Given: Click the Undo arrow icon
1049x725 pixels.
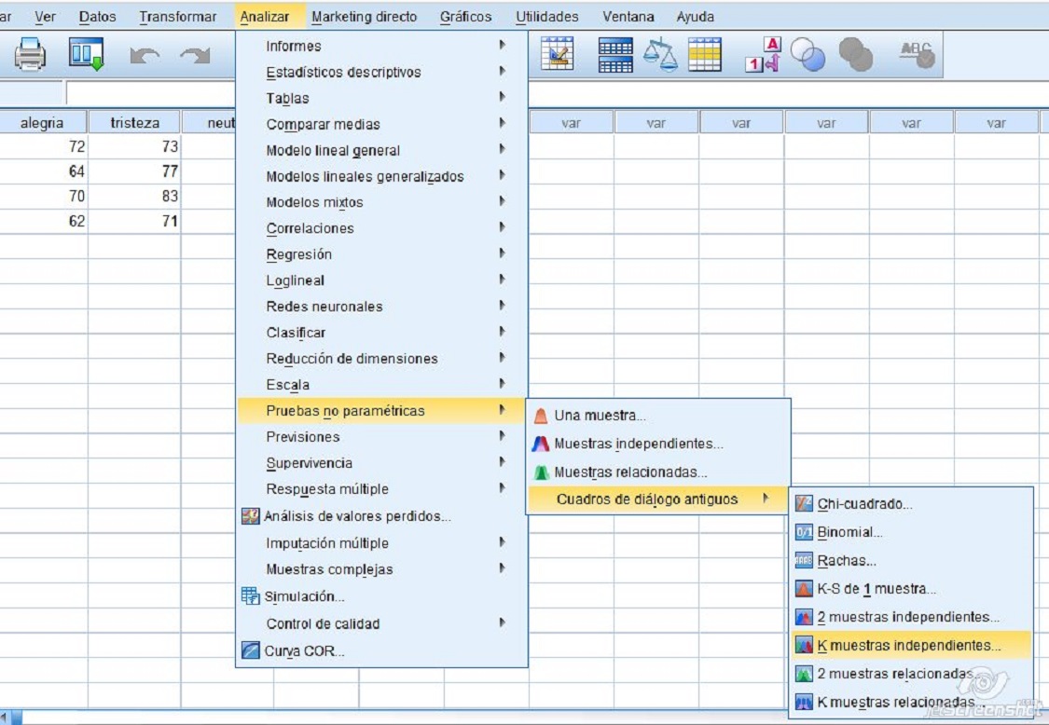Looking at the screenshot, I should tap(145, 56).
